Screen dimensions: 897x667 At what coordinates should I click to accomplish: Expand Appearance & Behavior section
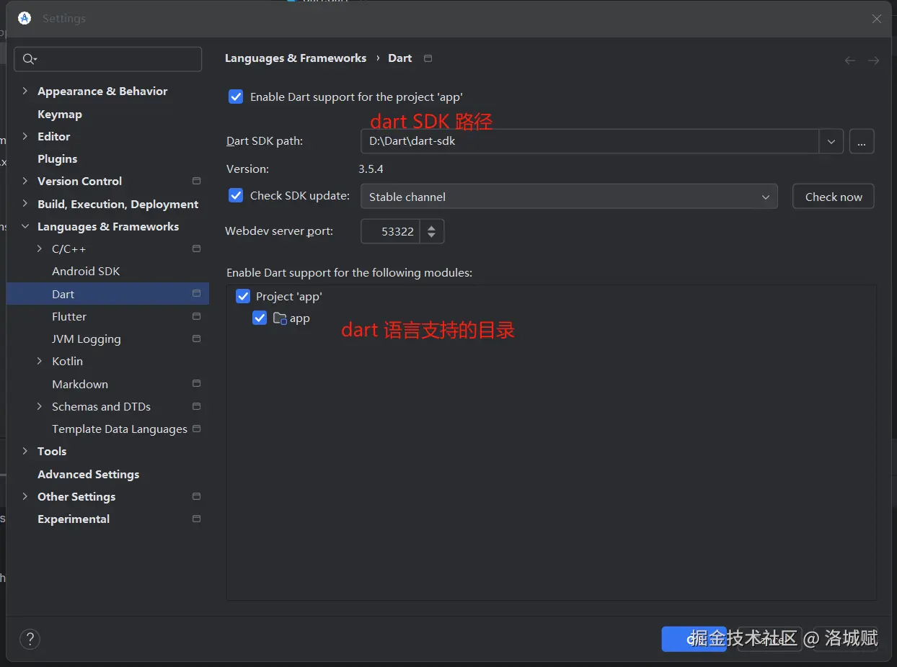click(x=25, y=91)
